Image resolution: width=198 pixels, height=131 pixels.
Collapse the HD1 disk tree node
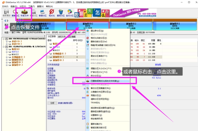[x=3, y=47]
